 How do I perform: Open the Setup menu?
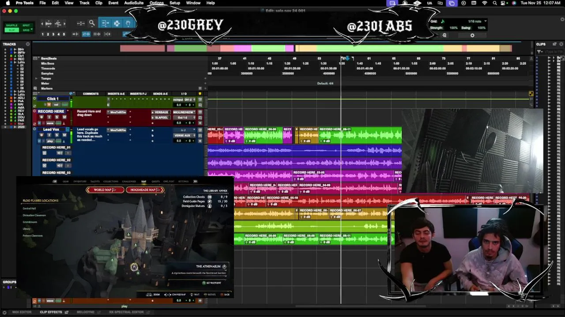pyautogui.click(x=175, y=3)
